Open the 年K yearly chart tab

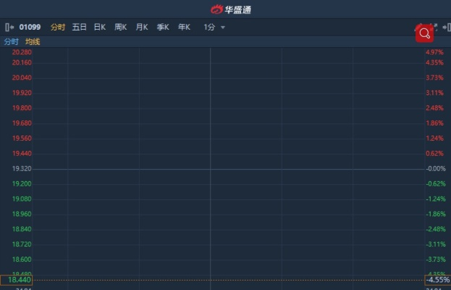184,28
